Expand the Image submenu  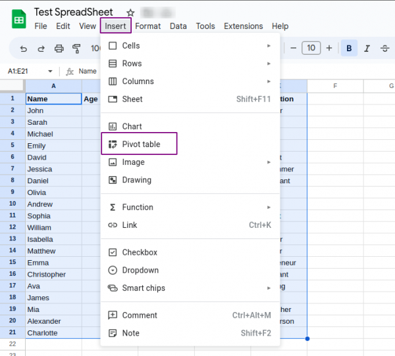point(190,162)
